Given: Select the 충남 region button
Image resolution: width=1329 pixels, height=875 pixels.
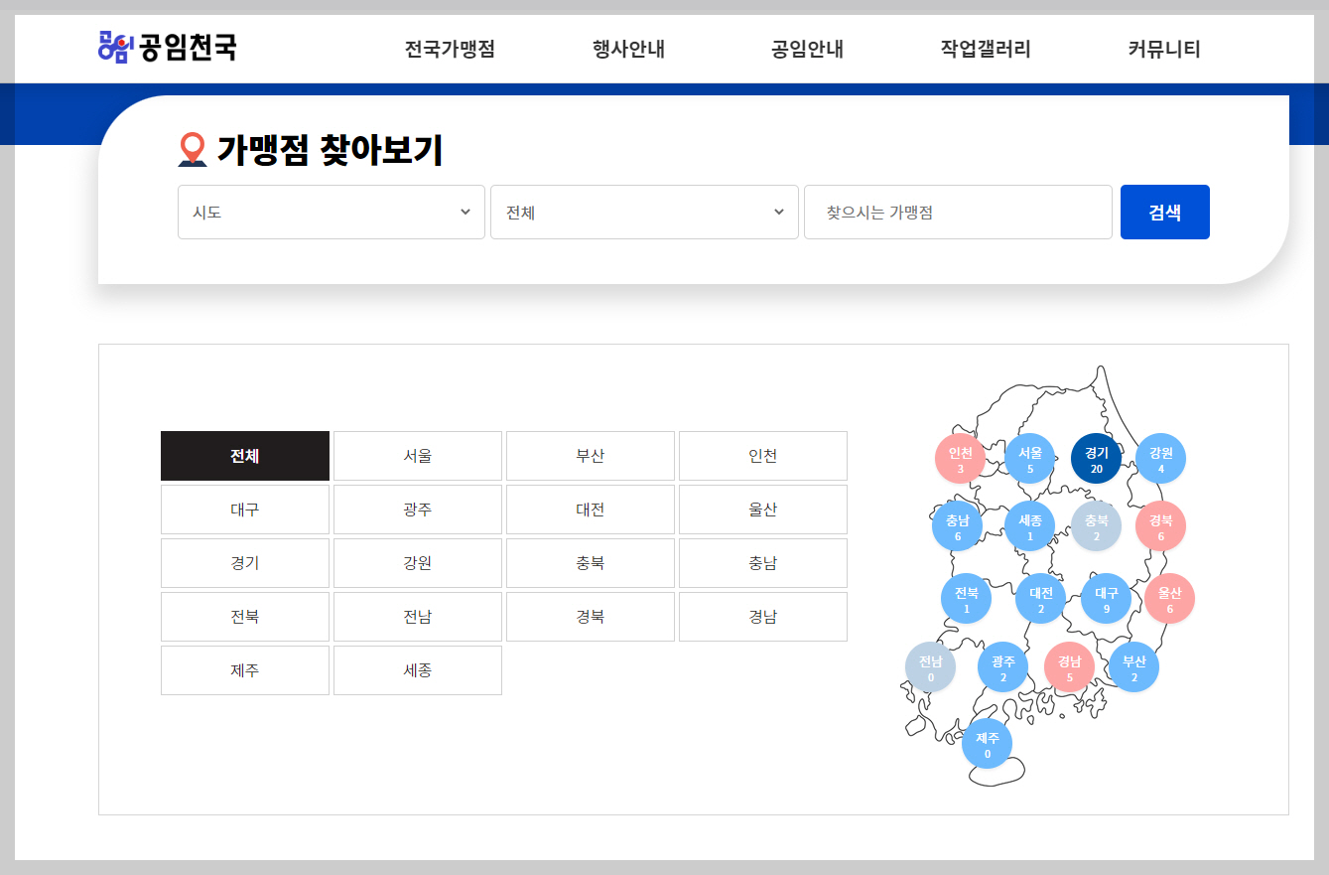Looking at the screenshot, I should [763, 563].
